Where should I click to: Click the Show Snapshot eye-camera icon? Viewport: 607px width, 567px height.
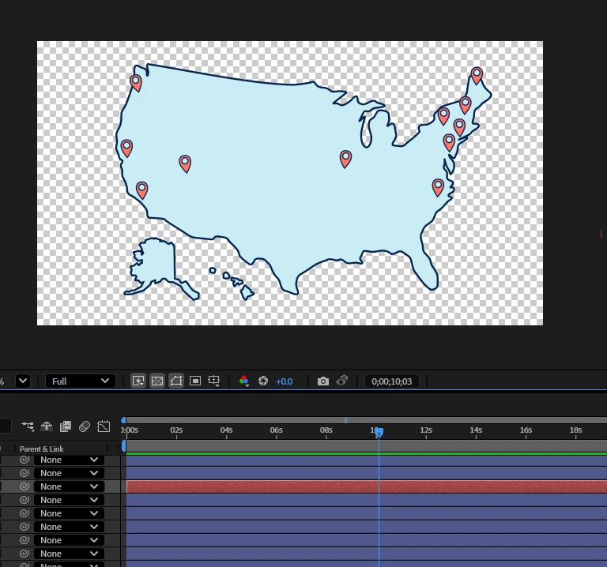(x=342, y=381)
